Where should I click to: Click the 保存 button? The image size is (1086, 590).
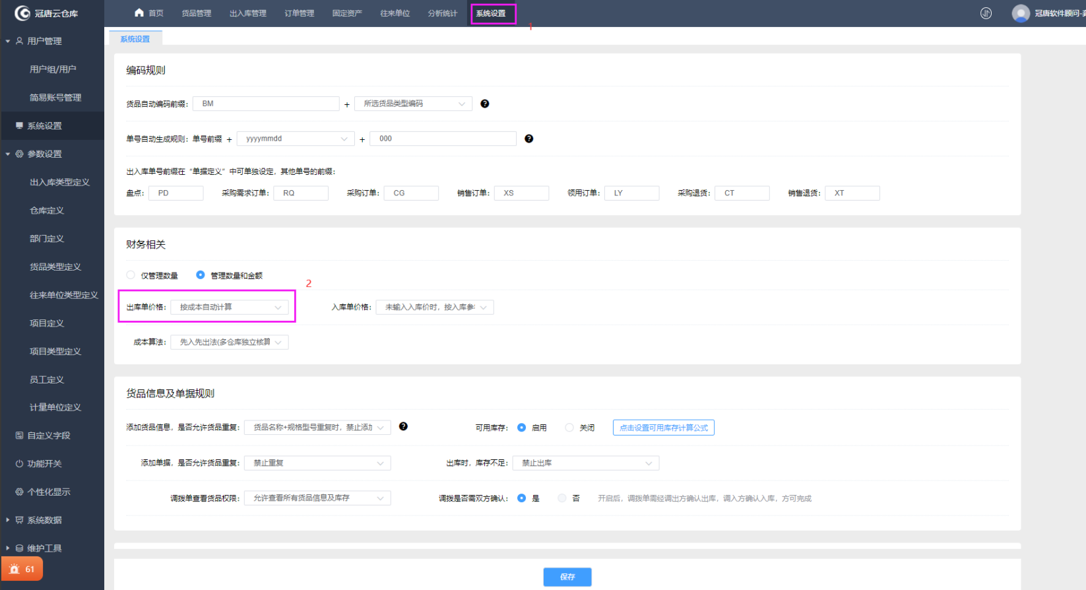(x=567, y=577)
